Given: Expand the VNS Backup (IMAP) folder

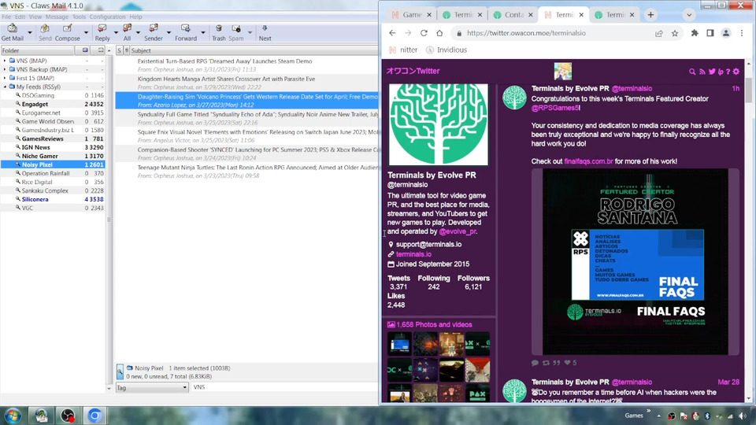Looking at the screenshot, I should pyautogui.click(x=5, y=69).
